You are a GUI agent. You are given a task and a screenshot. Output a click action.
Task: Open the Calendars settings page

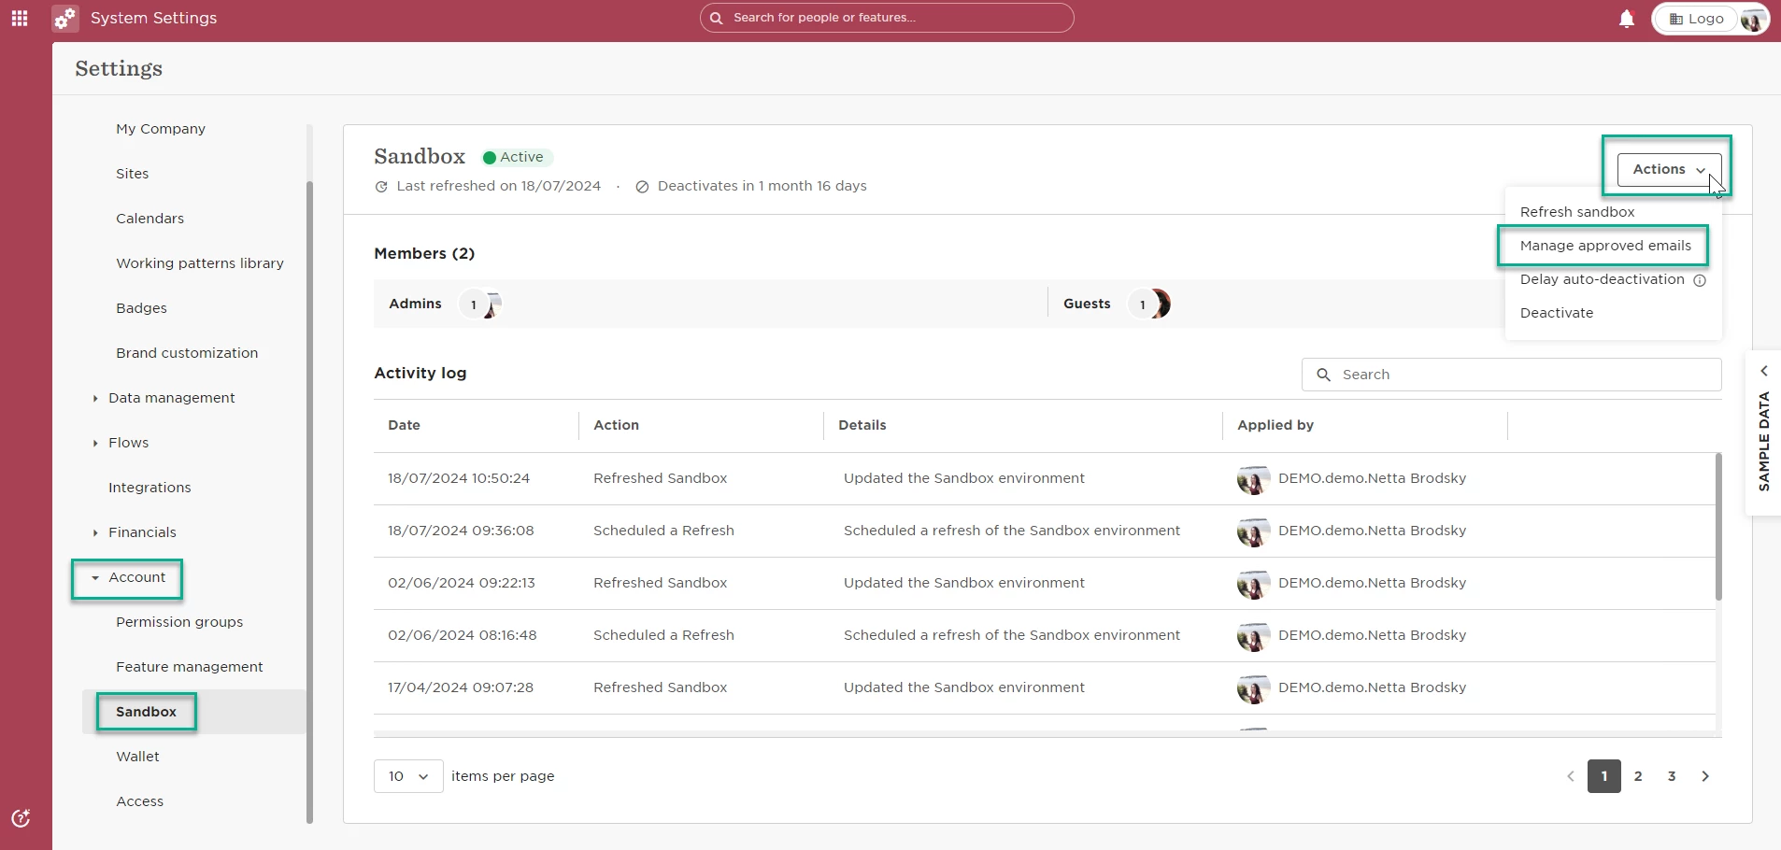click(150, 219)
